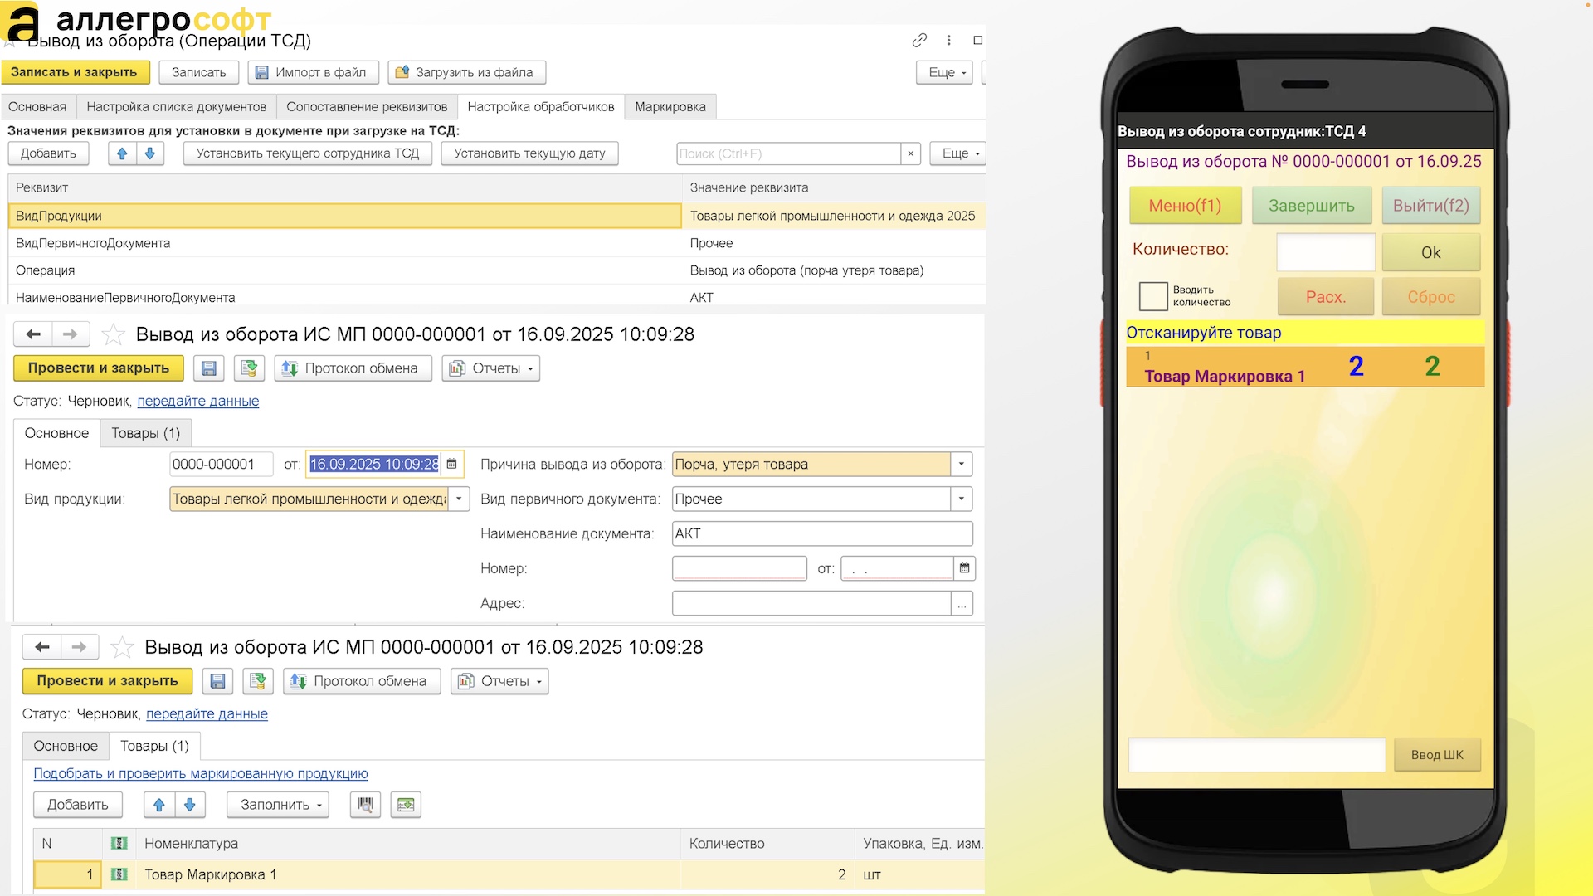The height and width of the screenshot is (896, 1593).
Task: Click Протокол обмена in middle window
Action: 353,368
